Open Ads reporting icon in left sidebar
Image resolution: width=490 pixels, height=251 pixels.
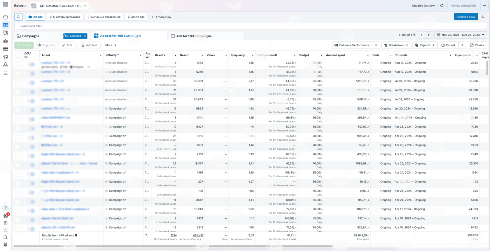[6, 33]
